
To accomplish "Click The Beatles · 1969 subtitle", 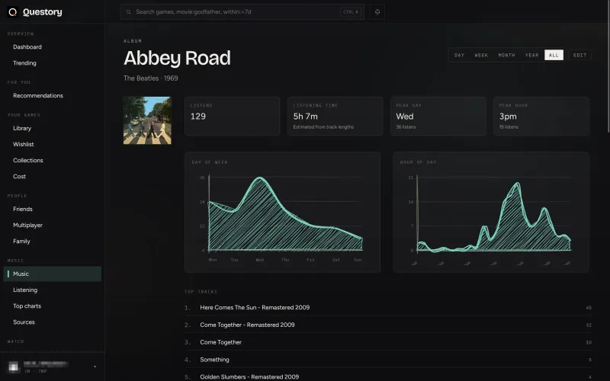I will (150, 78).
